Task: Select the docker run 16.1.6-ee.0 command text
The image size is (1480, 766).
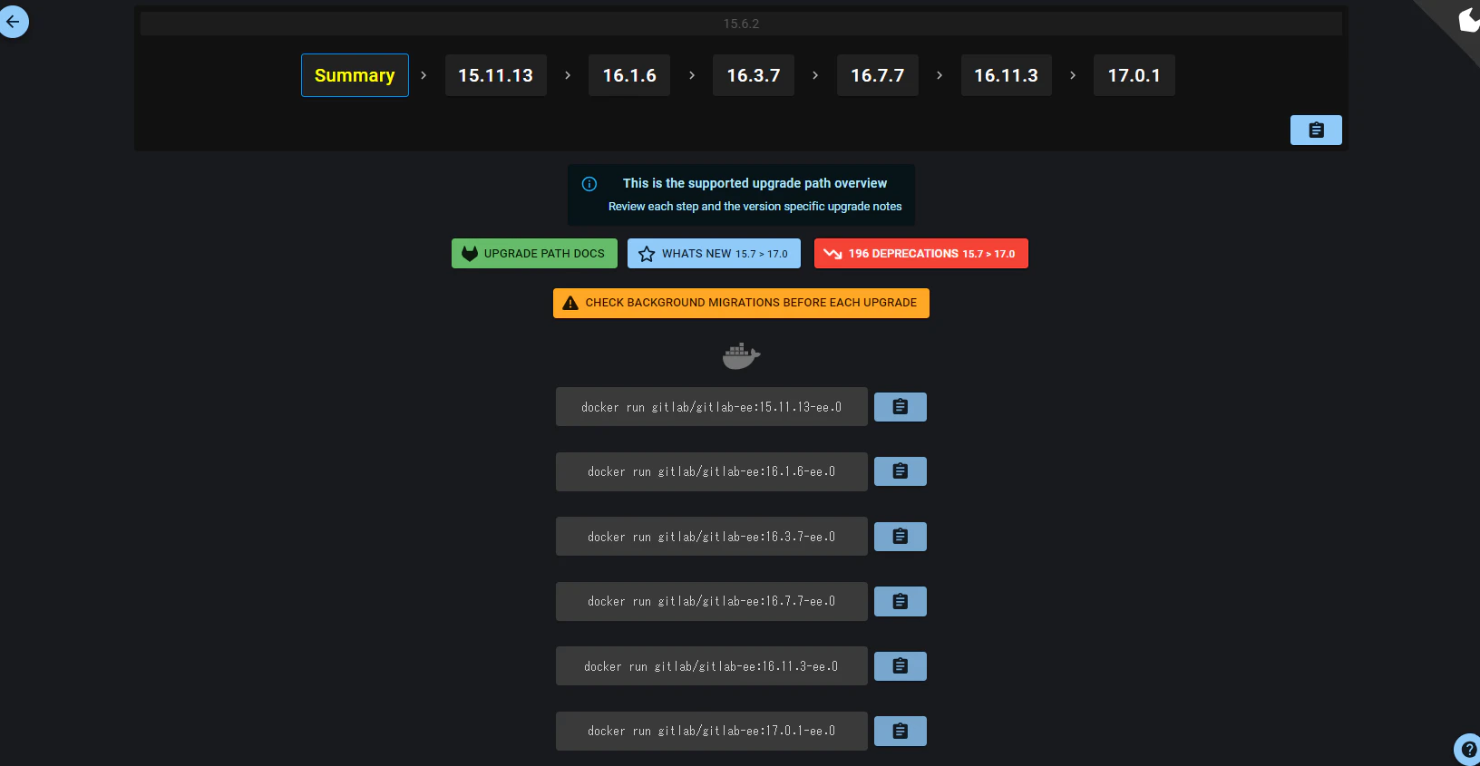Action: (712, 471)
